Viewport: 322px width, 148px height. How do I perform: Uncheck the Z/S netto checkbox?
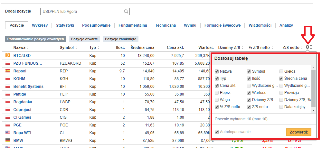[x=249, y=107]
